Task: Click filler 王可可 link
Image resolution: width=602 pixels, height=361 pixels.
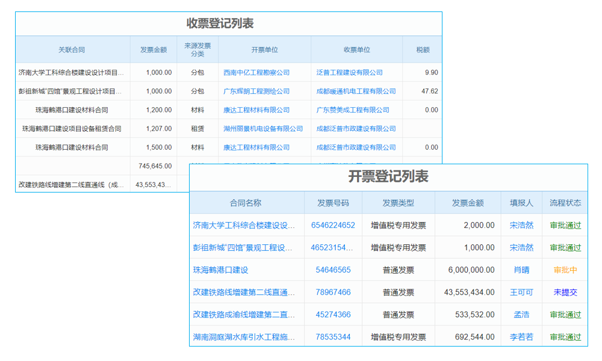Action: point(521,292)
